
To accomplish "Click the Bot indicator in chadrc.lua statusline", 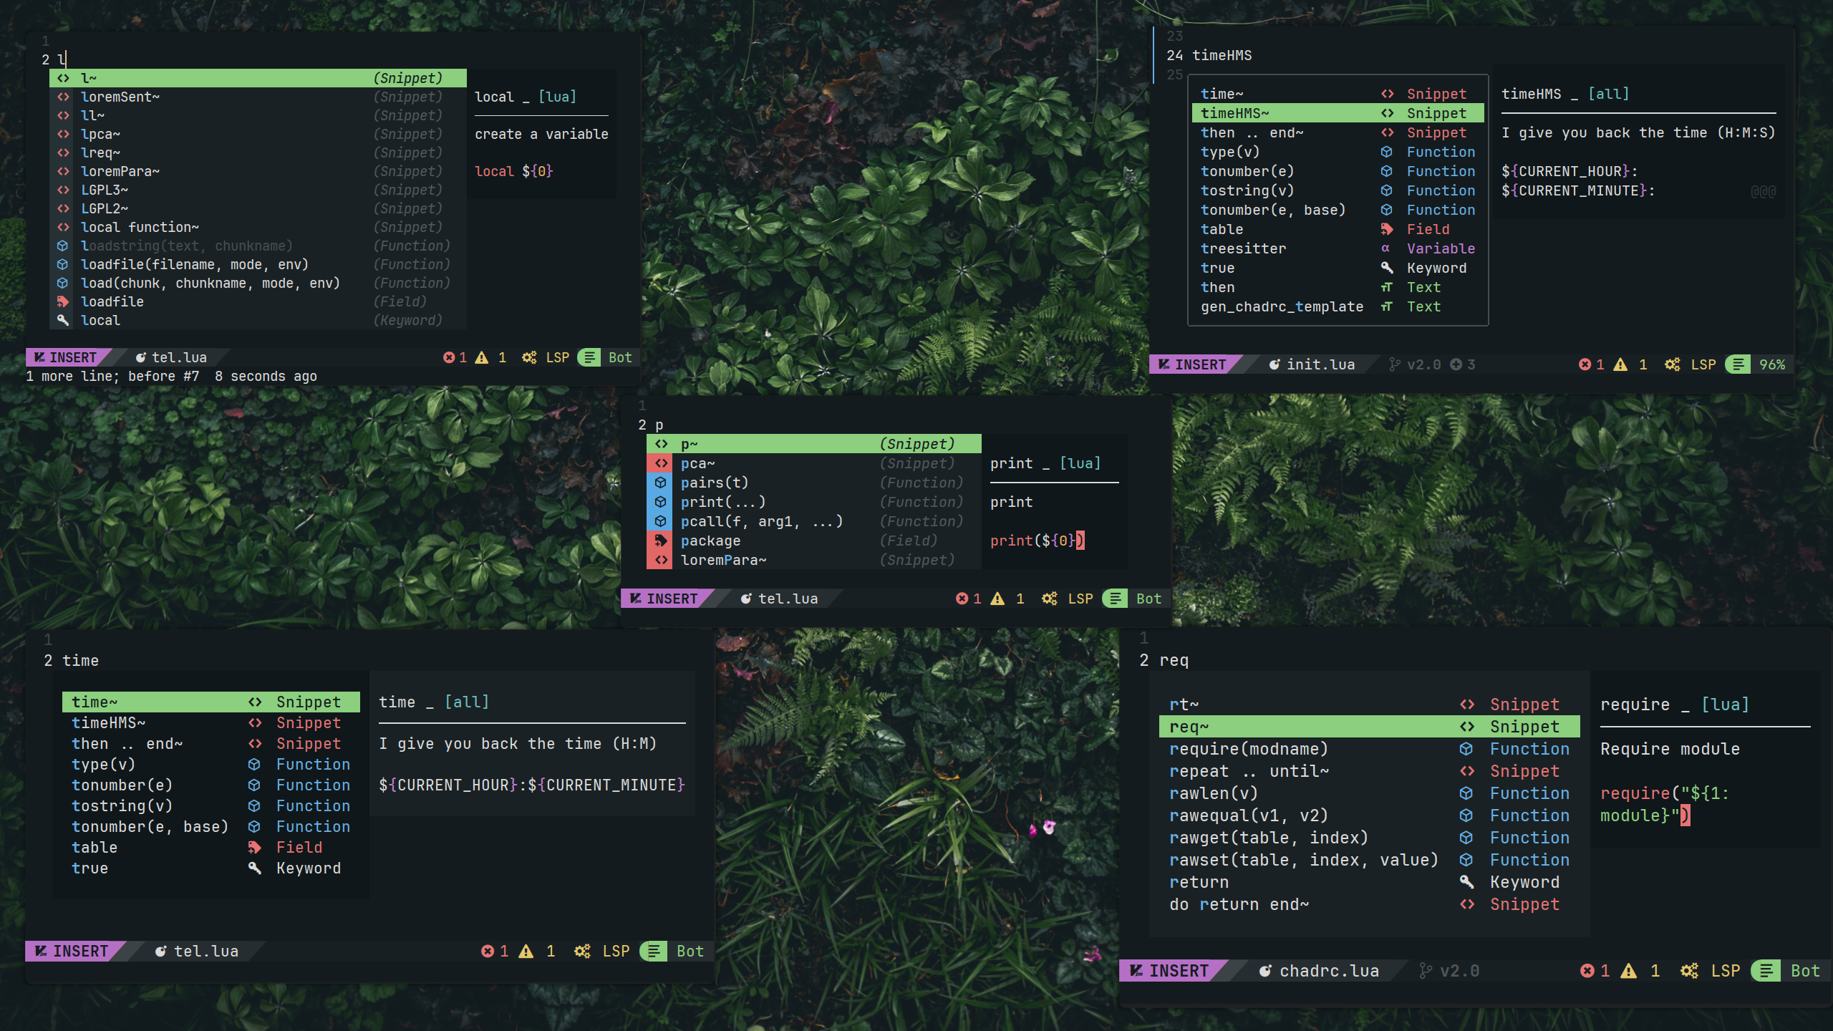I will [x=1805, y=971].
